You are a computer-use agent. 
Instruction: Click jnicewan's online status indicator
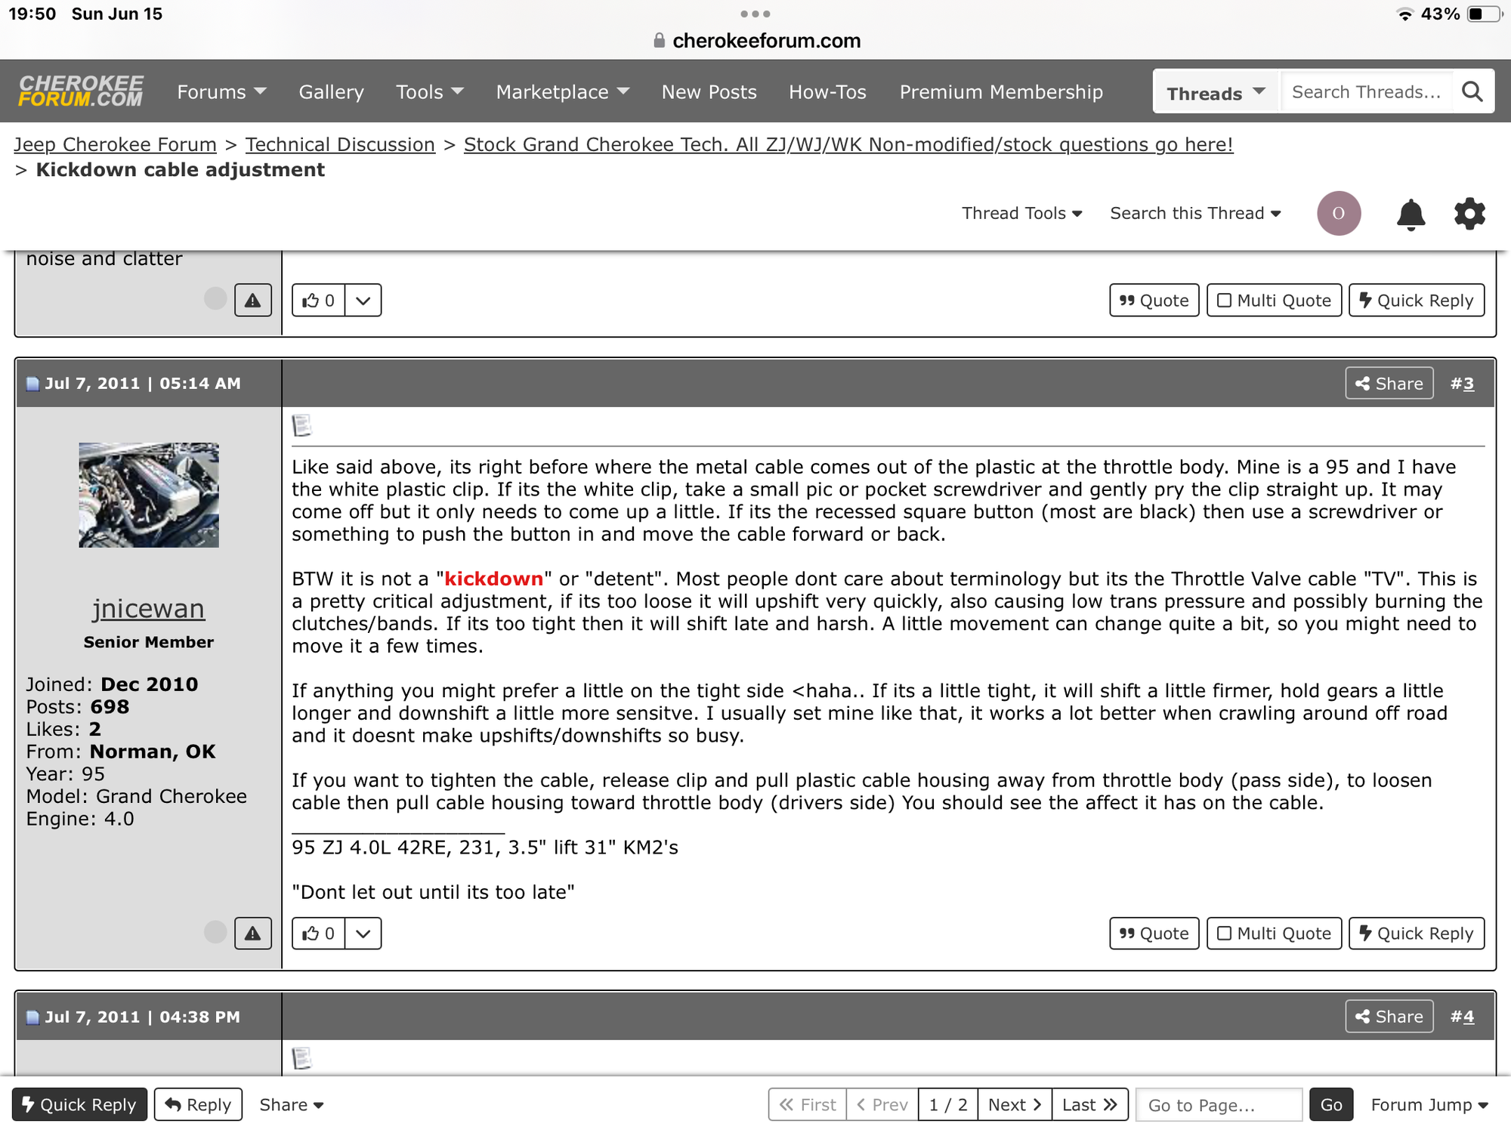pyautogui.click(x=215, y=932)
